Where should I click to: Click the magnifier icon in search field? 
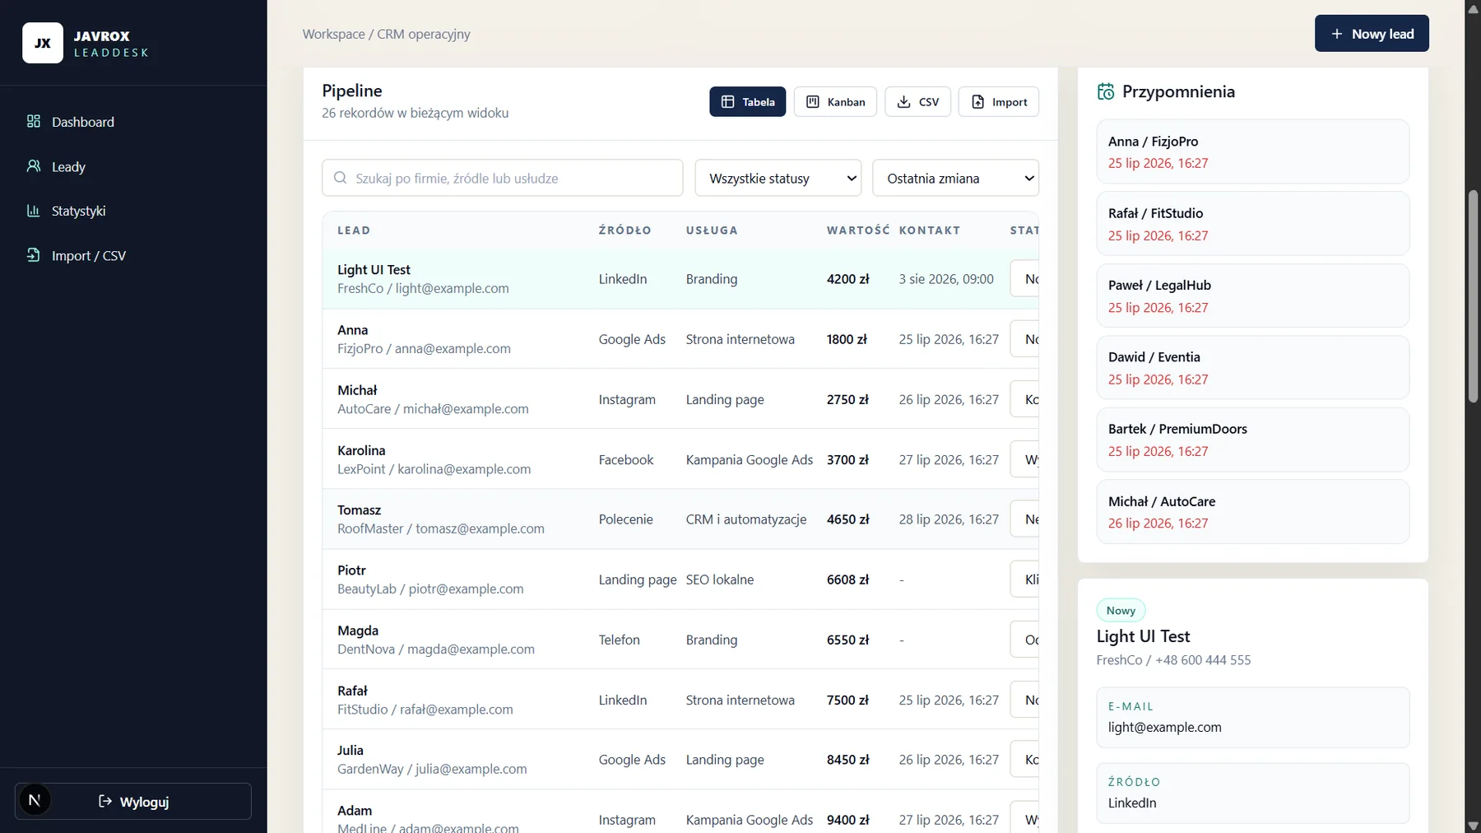click(340, 178)
